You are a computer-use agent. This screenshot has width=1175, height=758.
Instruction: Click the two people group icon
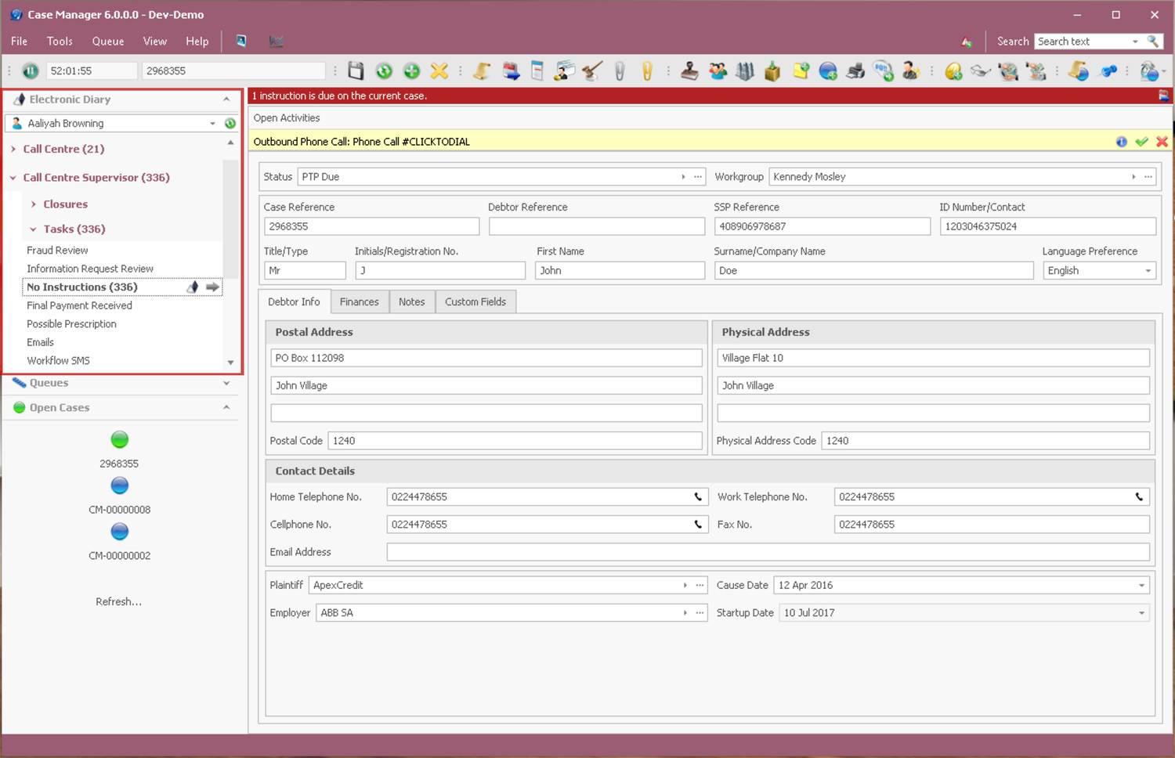pos(718,71)
